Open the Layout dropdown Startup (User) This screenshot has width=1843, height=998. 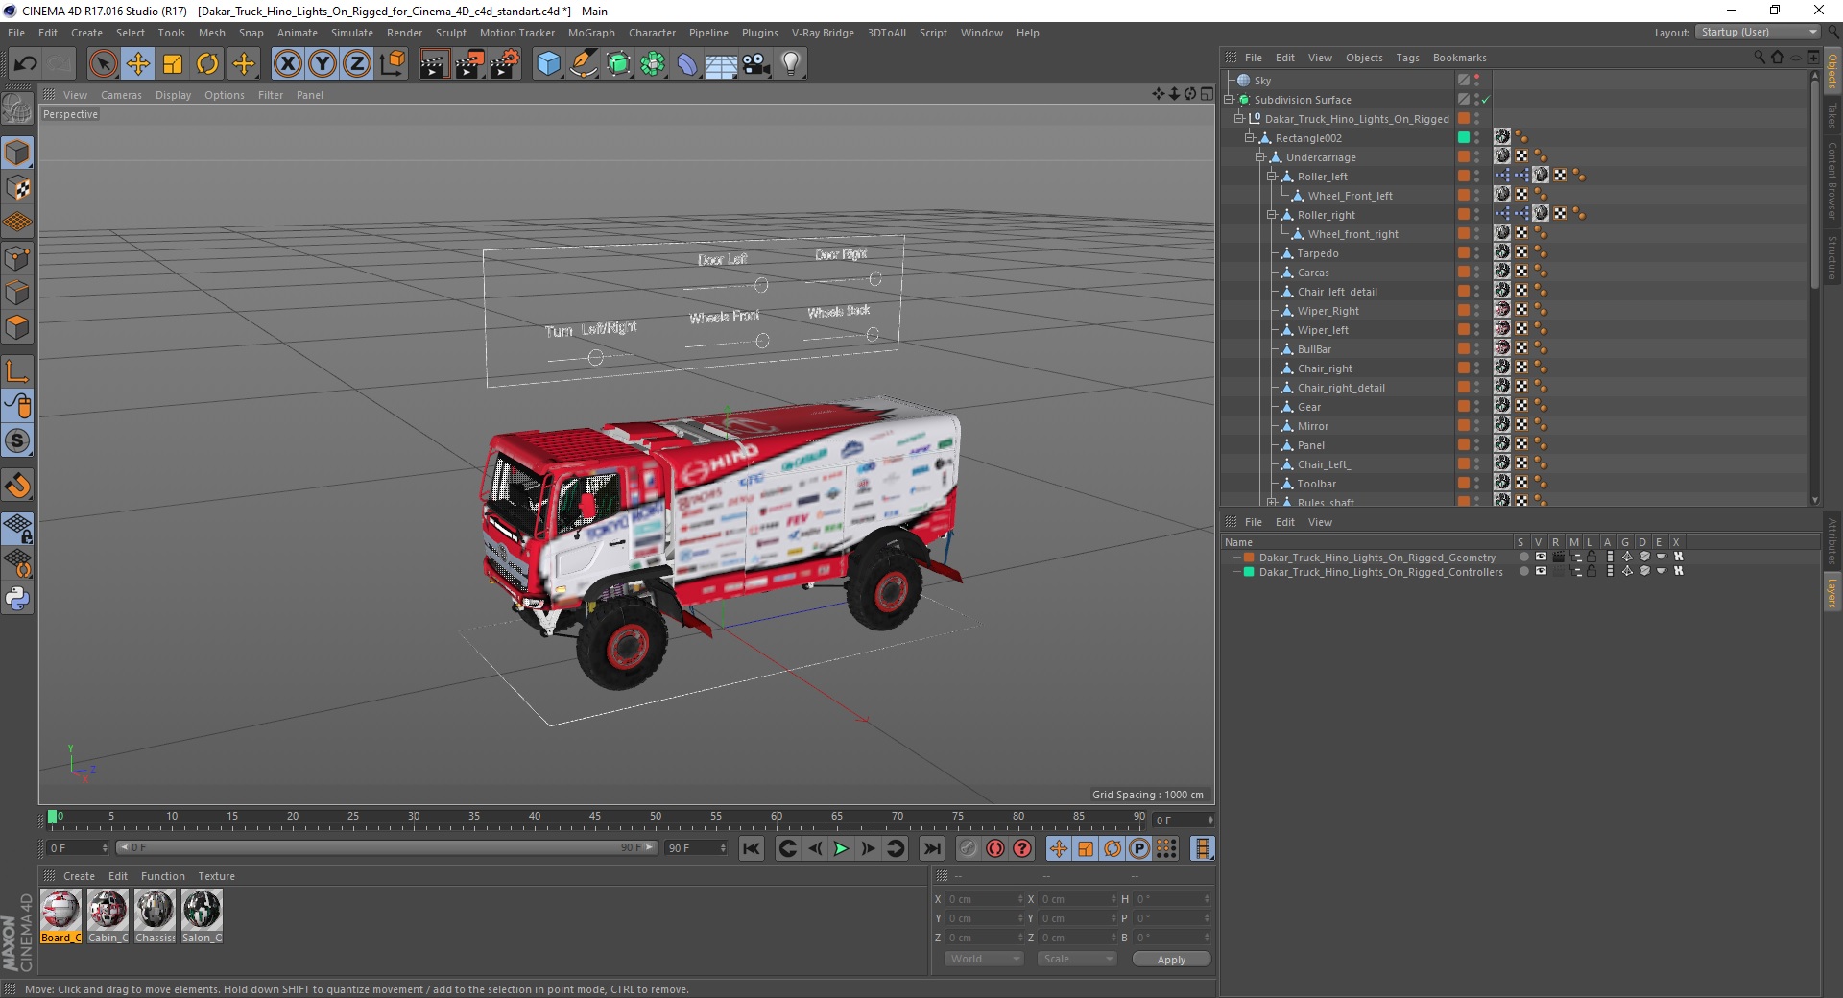coord(1758,33)
